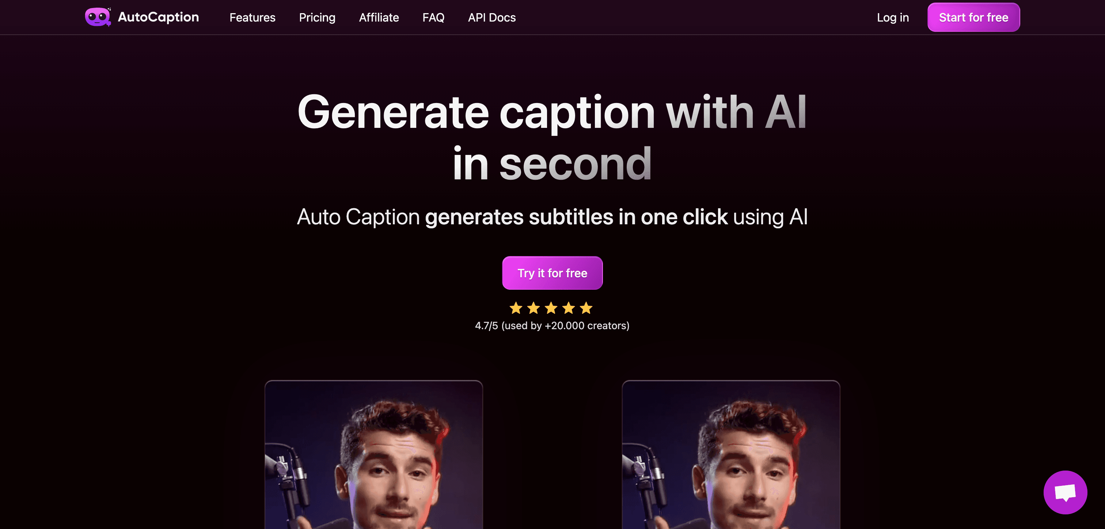Click the Features navigation menu item

[252, 17]
